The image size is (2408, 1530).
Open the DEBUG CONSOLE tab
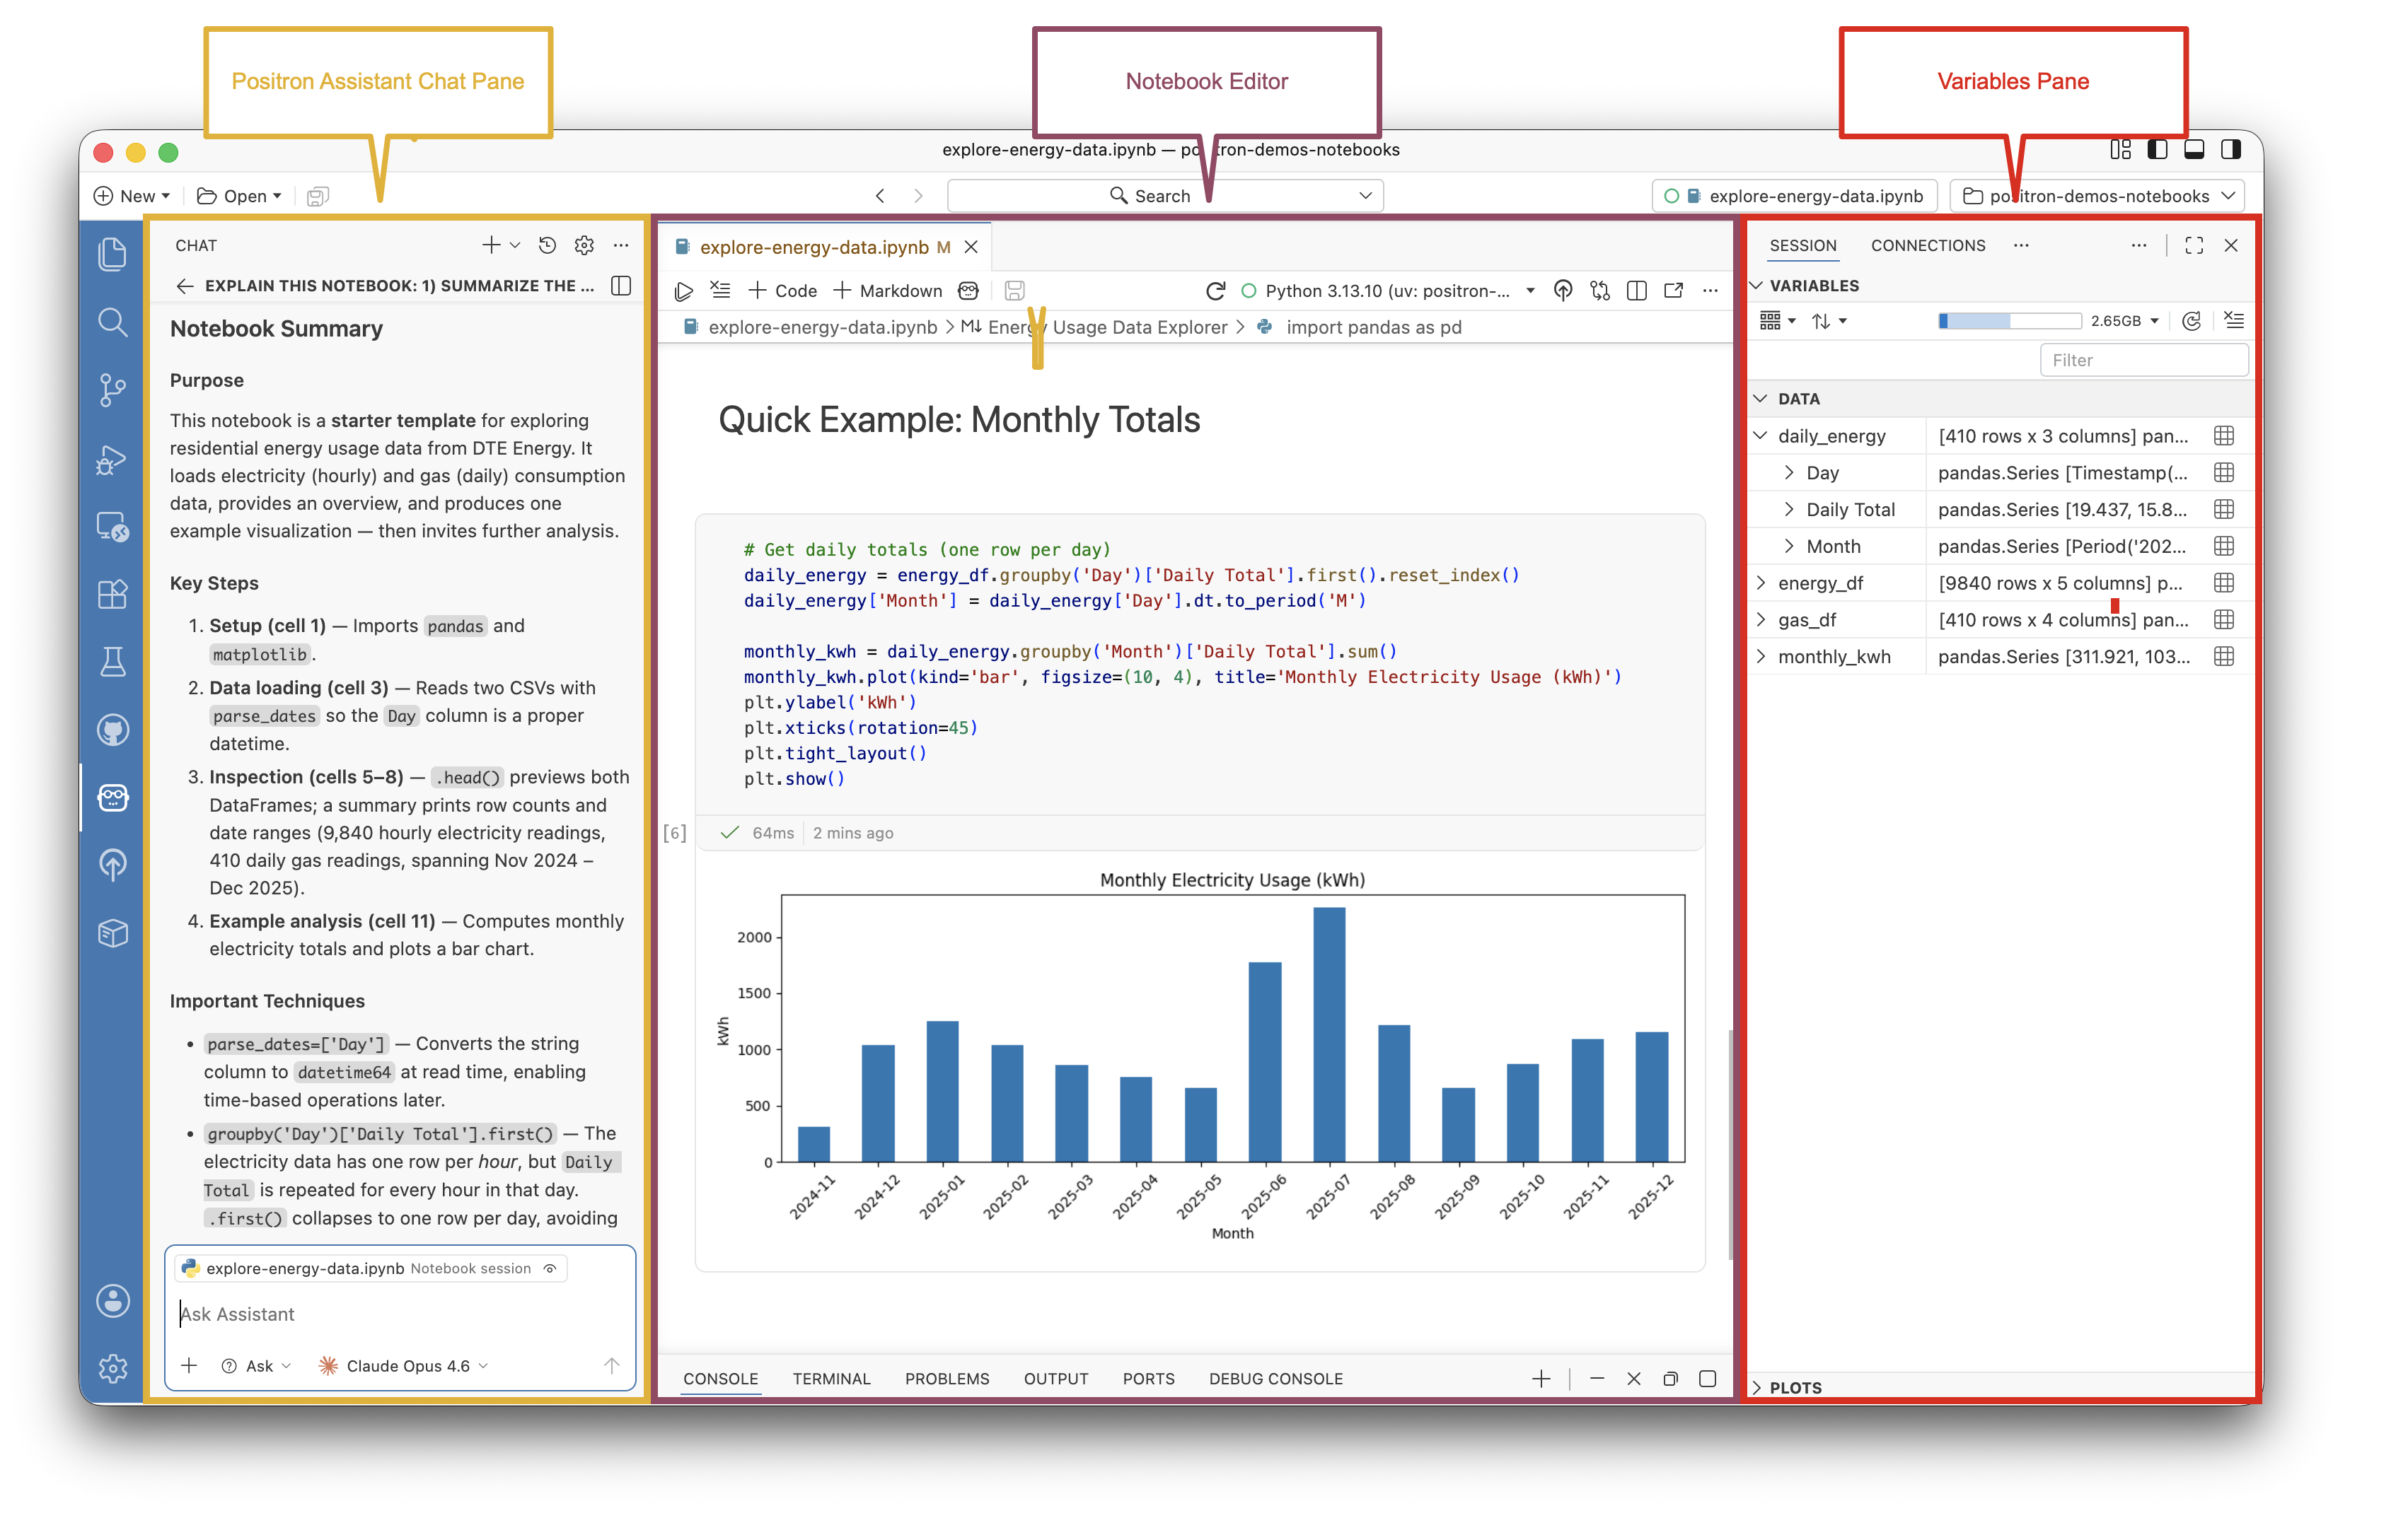1276,1379
